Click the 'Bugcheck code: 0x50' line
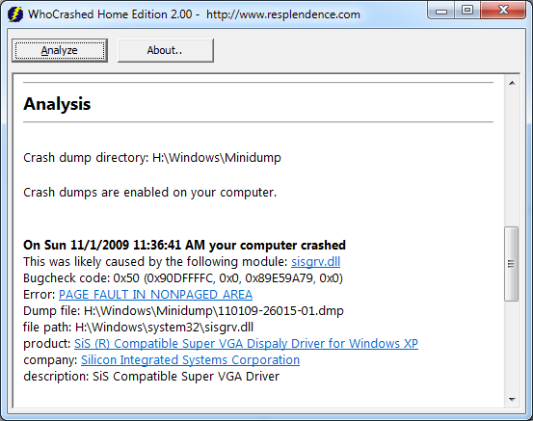The width and height of the screenshot is (533, 421). click(x=183, y=278)
